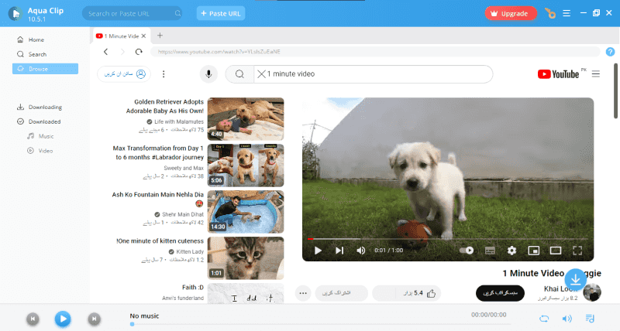This screenshot has height=331, width=620.
Task: Click the red Upgrade button
Action: pos(511,13)
